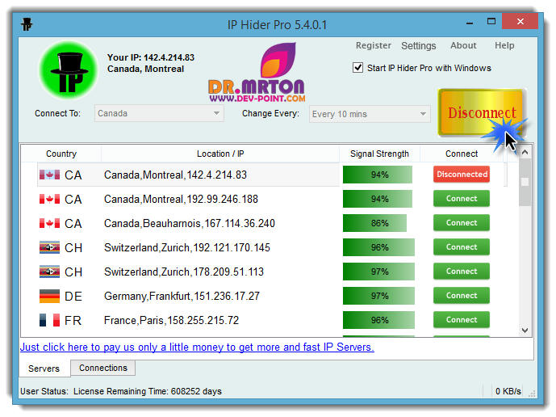The image size is (556, 417).
Task: Click the Dr.Mrton dev-point logo
Action: pos(257,73)
